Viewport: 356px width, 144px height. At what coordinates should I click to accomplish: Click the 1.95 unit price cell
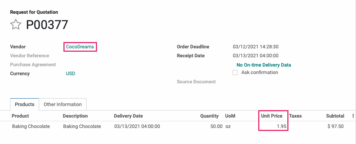281,127
